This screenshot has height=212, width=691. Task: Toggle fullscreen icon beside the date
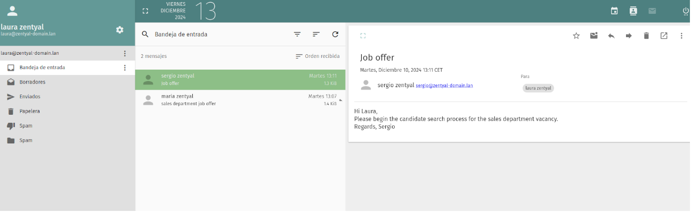pyautogui.click(x=145, y=11)
